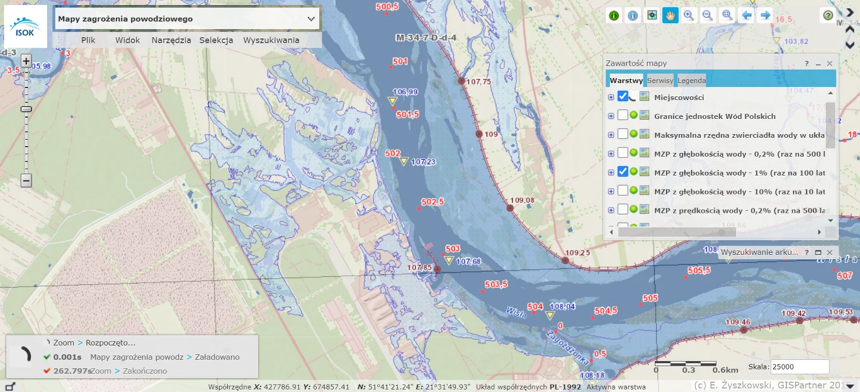The image size is (860, 392).
Task: Click the Skala scale input field
Action: click(800, 367)
